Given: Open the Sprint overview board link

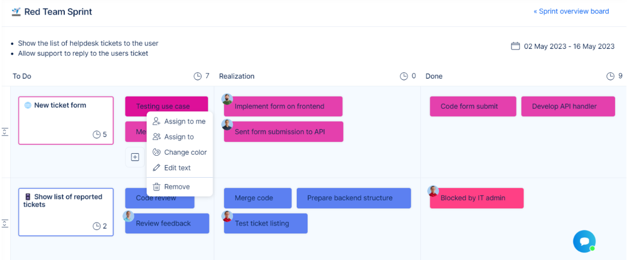Looking at the screenshot, I should [x=571, y=11].
